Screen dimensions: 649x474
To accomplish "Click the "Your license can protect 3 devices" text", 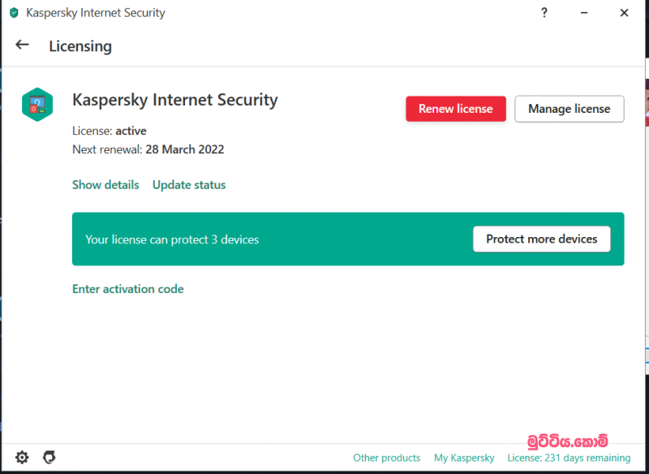I will point(172,239).
